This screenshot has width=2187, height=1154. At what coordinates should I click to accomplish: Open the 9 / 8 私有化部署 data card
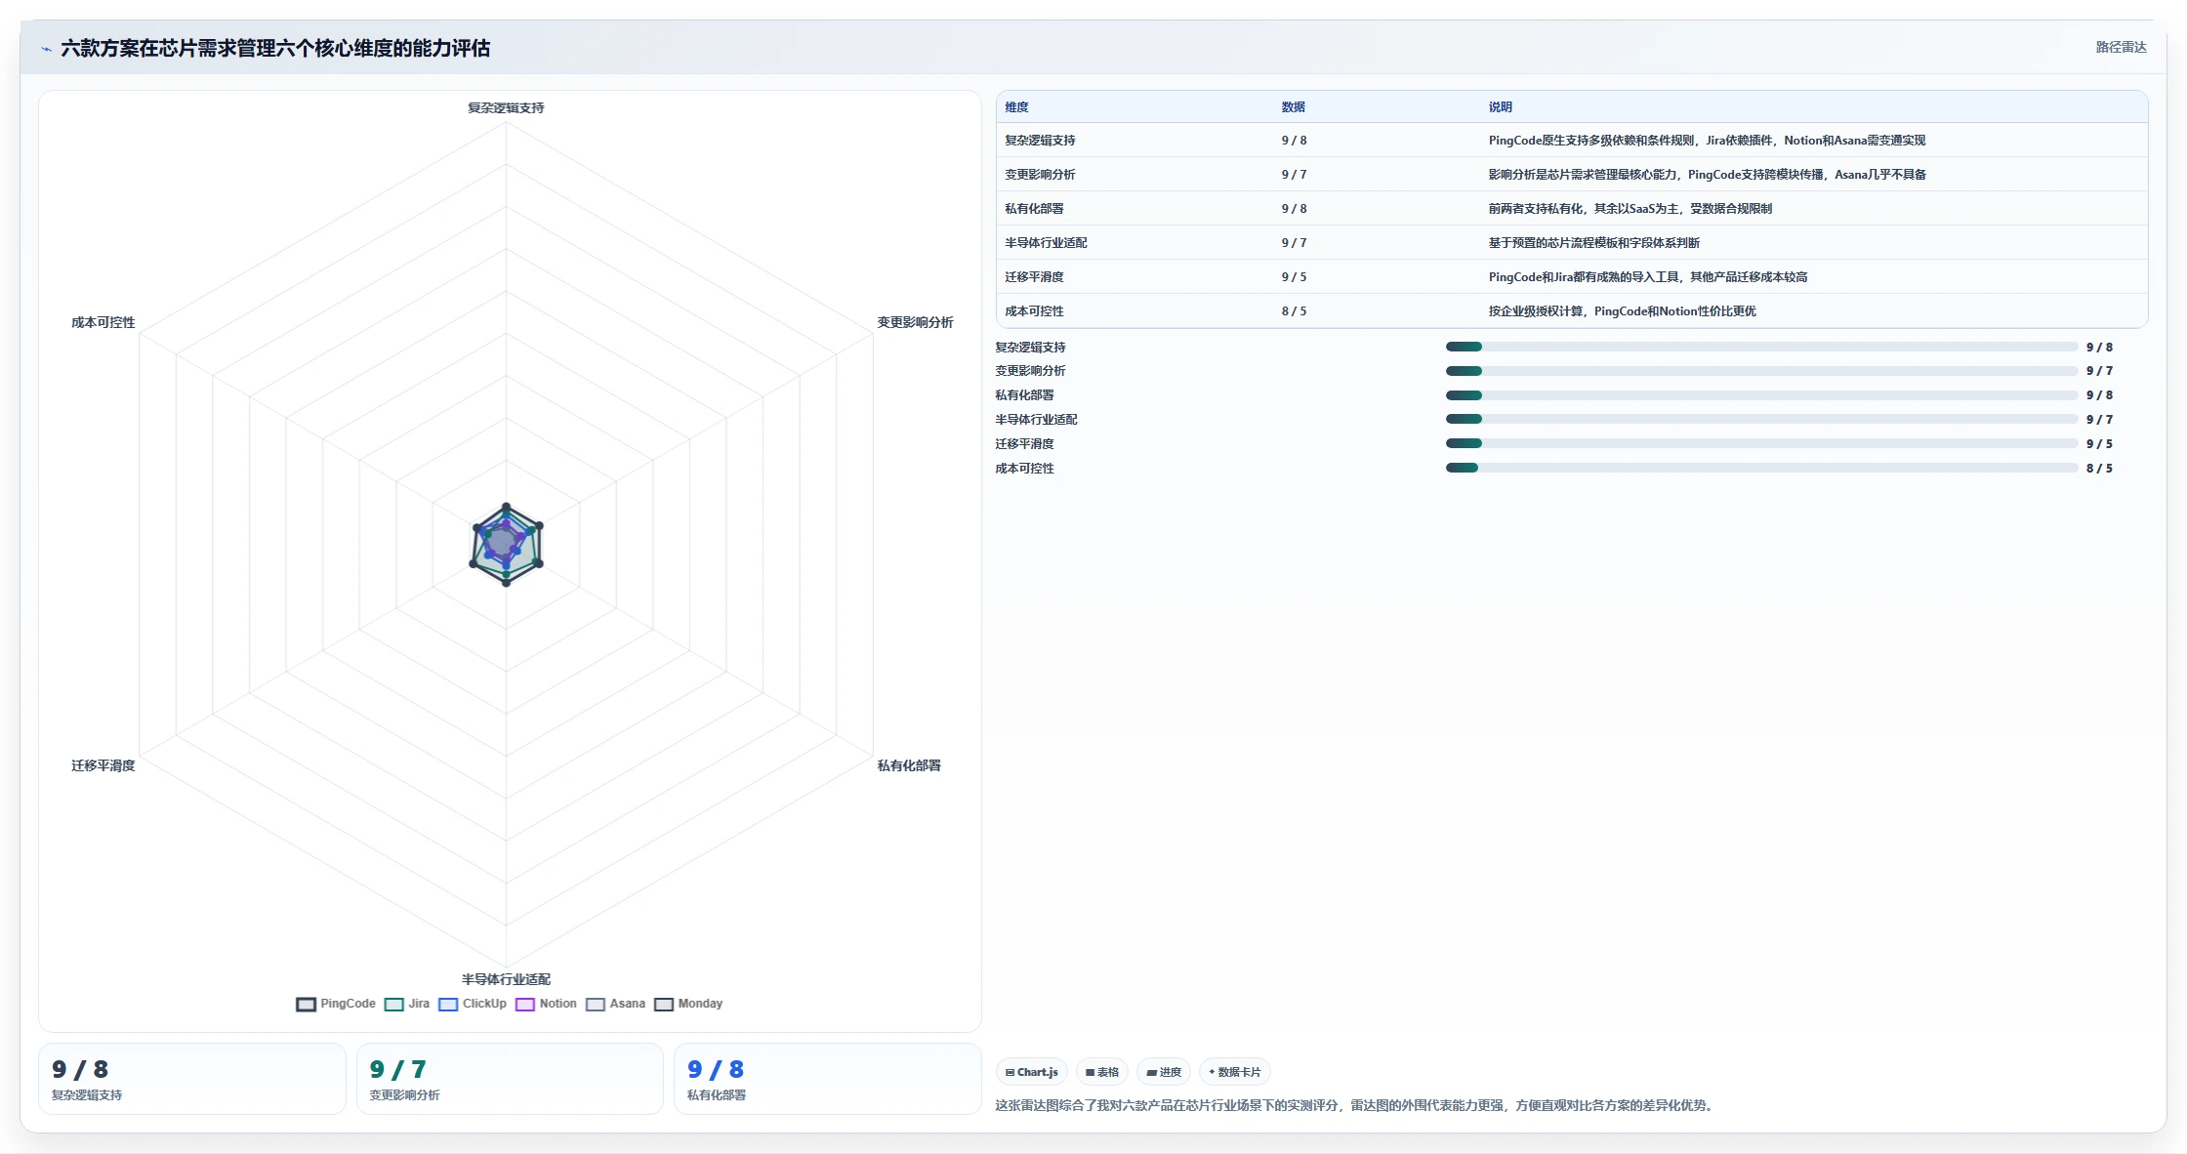(x=827, y=1079)
